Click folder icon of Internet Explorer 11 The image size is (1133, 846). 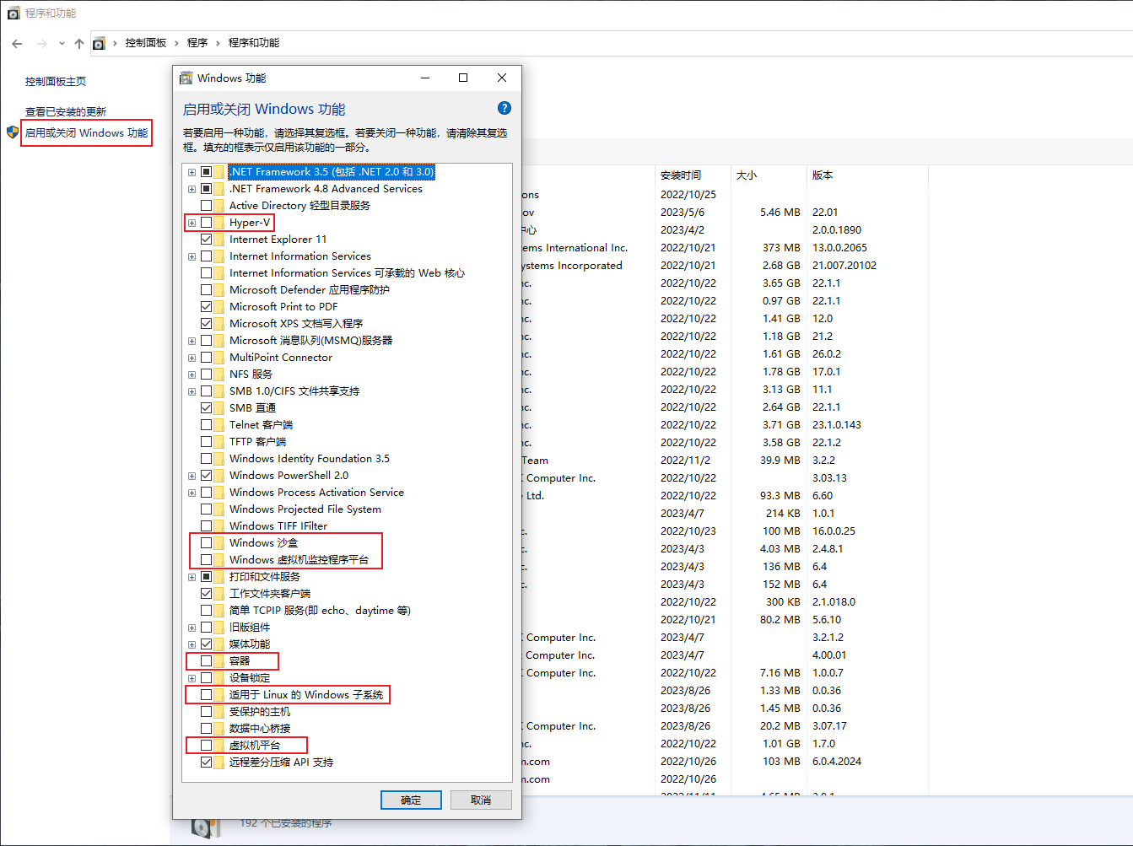[x=219, y=240]
